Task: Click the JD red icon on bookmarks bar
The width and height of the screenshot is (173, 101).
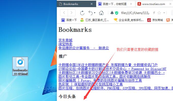Action: click(149, 20)
